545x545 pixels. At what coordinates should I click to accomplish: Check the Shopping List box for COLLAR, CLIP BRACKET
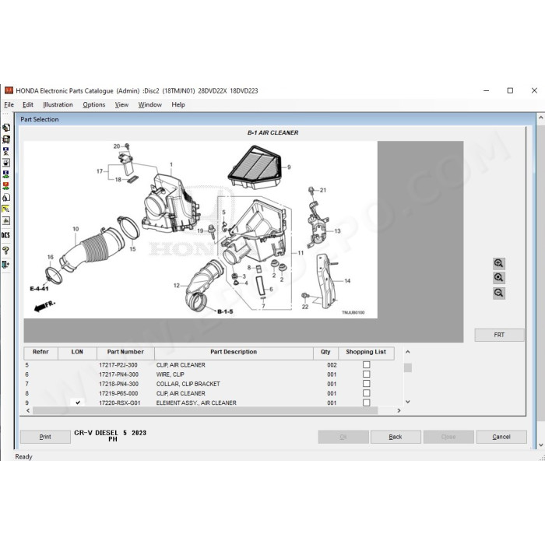(367, 383)
